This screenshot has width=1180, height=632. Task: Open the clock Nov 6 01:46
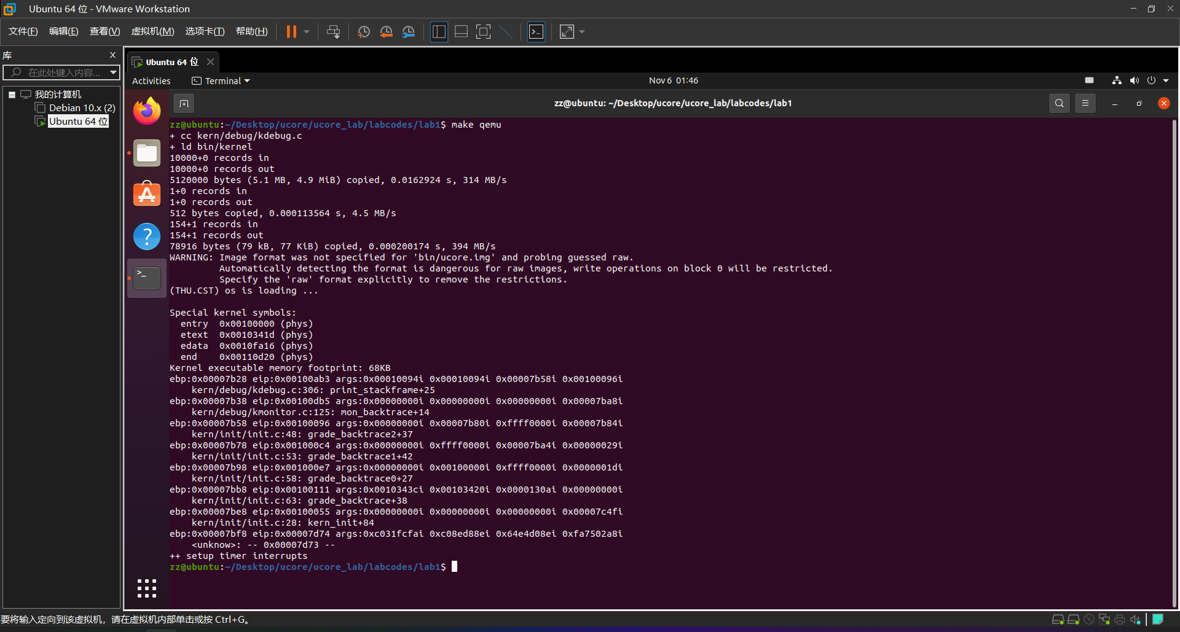pyautogui.click(x=674, y=80)
